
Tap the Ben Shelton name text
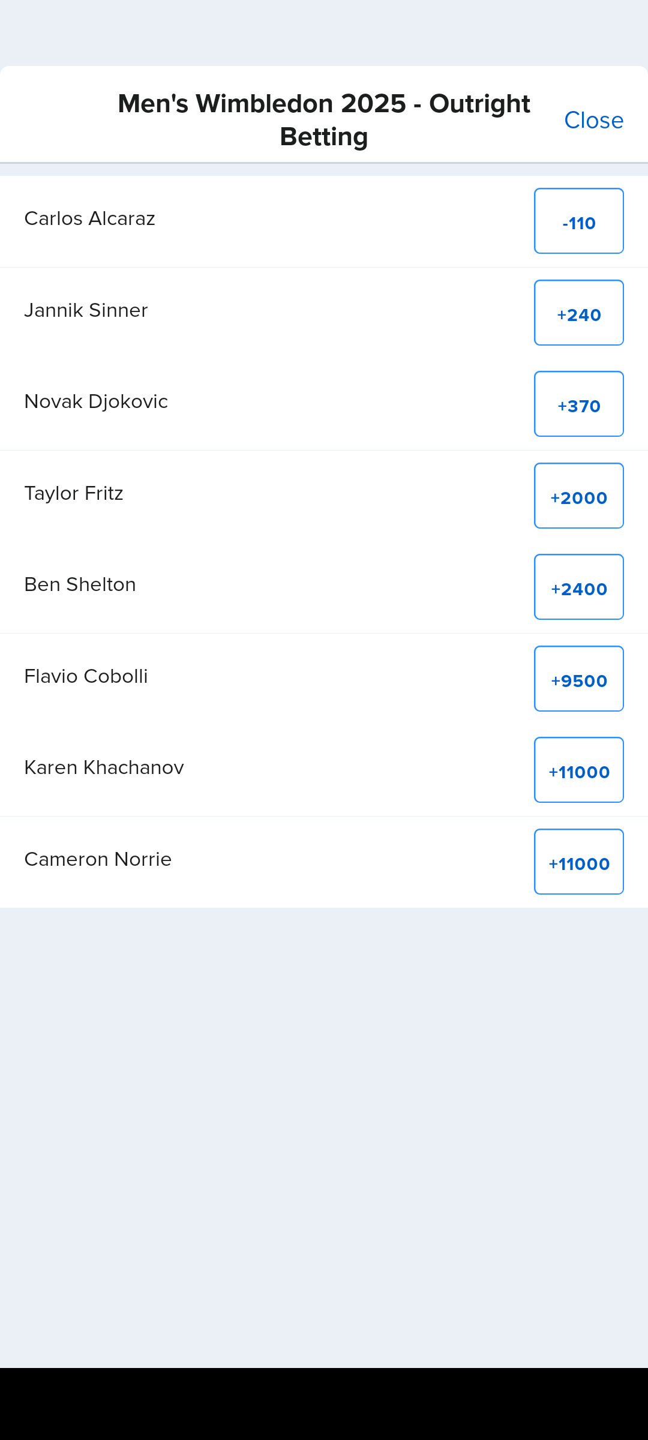(x=80, y=585)
